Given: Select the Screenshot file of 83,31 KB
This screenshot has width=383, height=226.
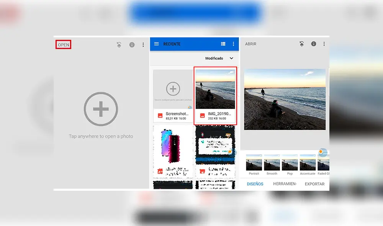Looking at the screenshot, I should point(173,95).
